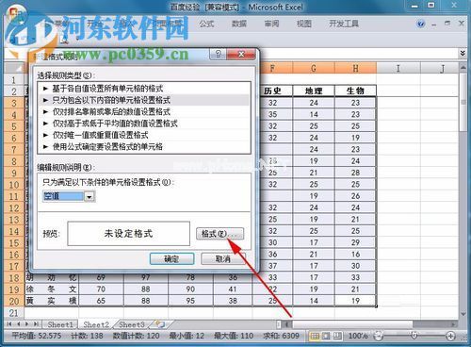Click cell F17 showing 37
Image resolution: width=471 pixels, height=347 pixels.
pos(272,266)
